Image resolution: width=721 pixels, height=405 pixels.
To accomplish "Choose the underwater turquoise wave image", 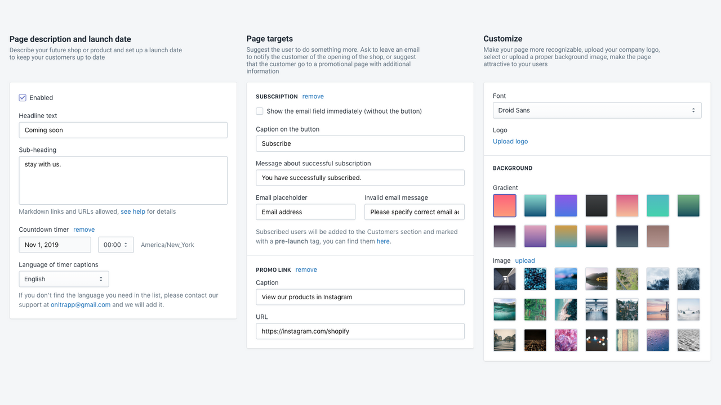I will [x=505, y=309].
